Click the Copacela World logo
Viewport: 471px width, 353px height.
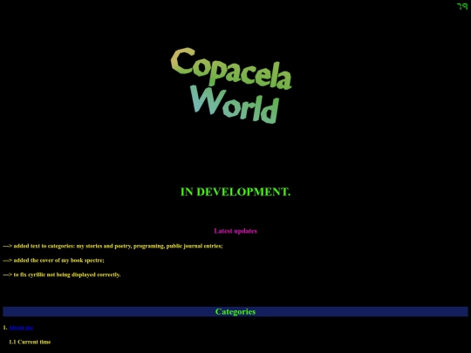(231, 85)
